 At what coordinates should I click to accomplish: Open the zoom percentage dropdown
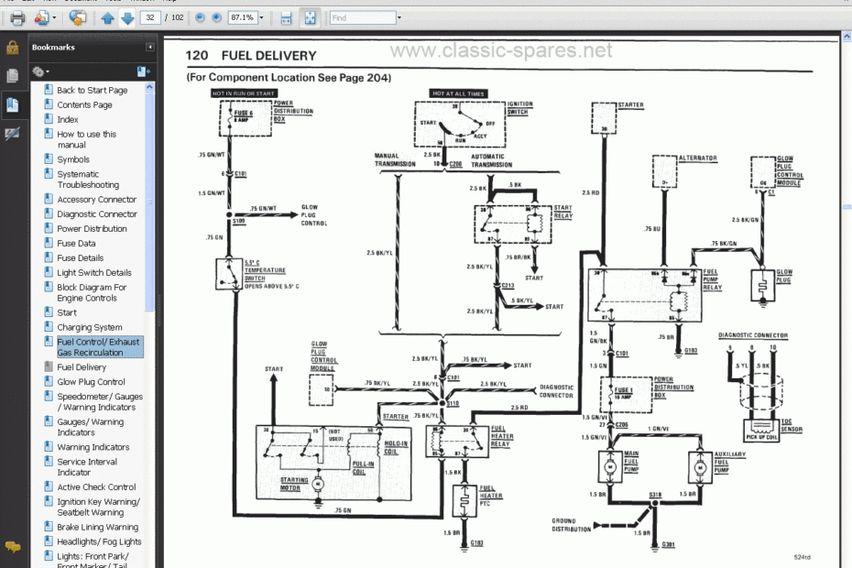260,16
